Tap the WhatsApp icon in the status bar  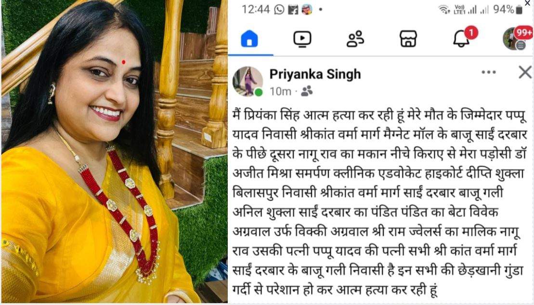pos(279,10)
